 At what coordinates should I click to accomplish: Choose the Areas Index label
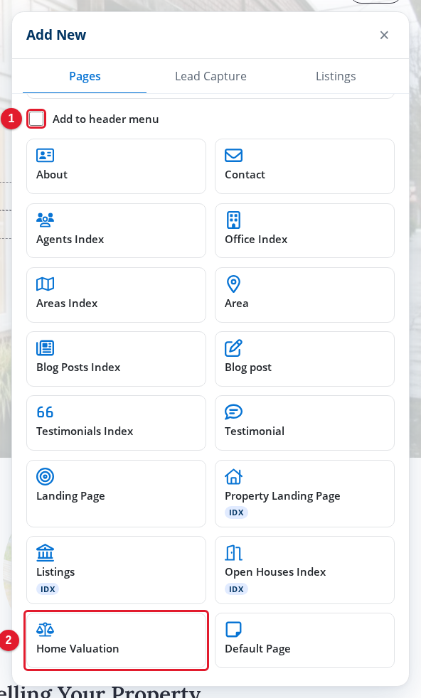[x=67, y=303]
